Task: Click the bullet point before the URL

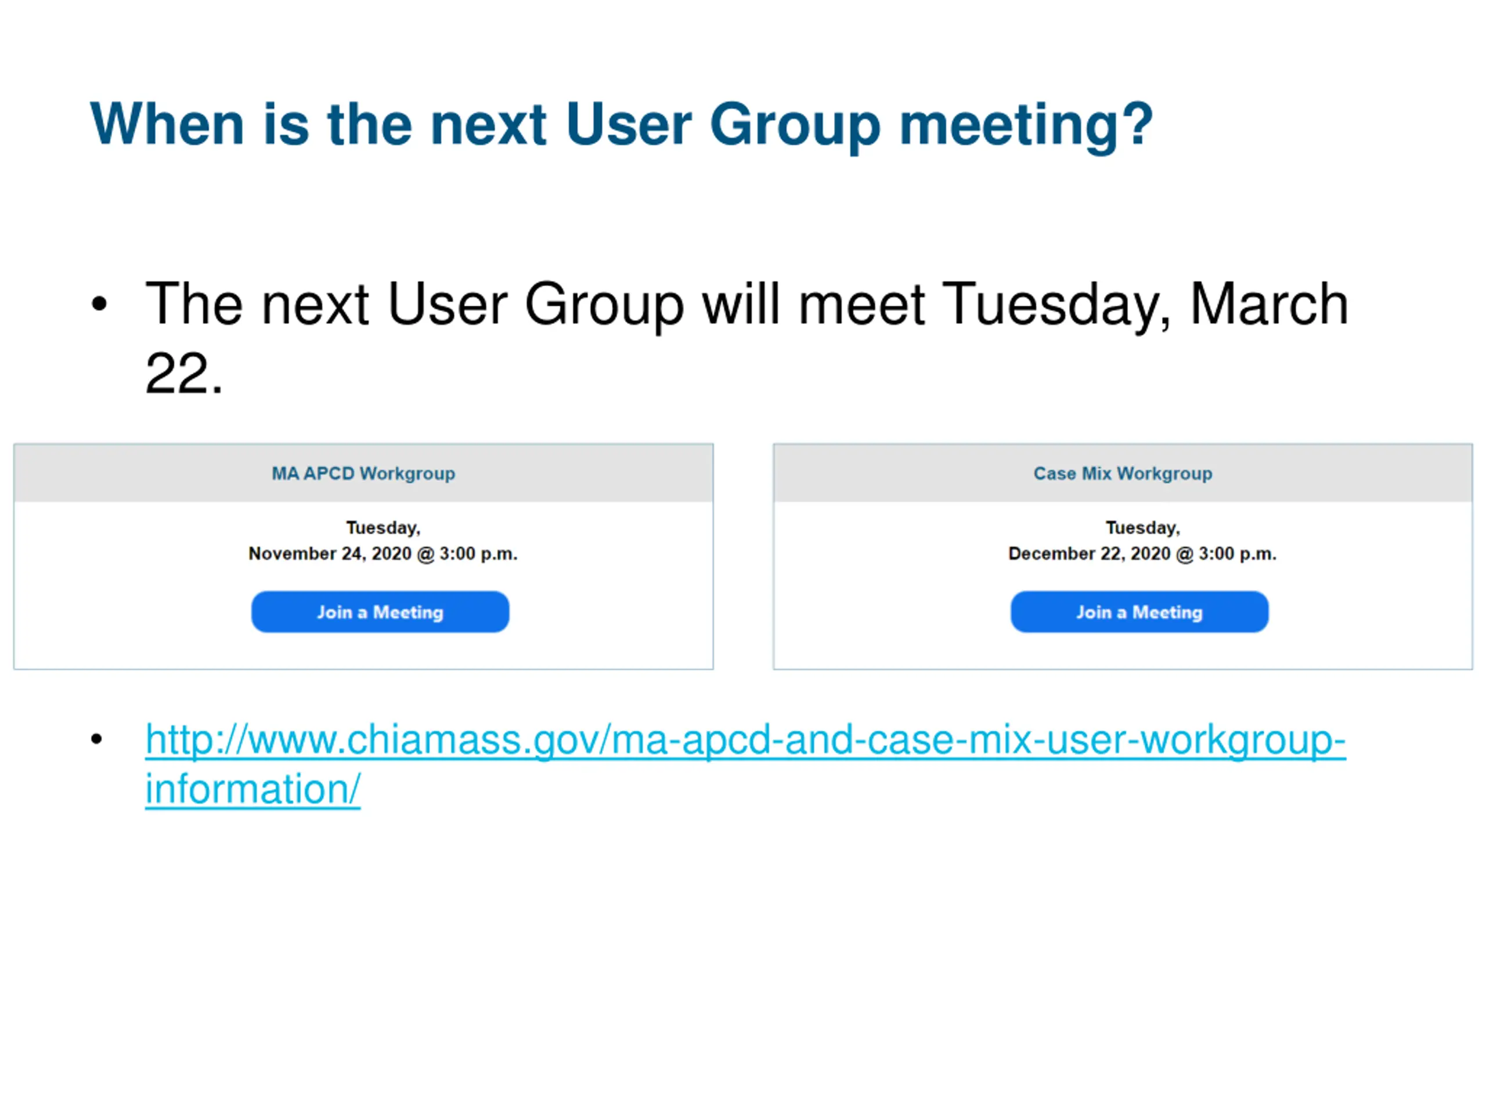Action: tap(98, 740)
